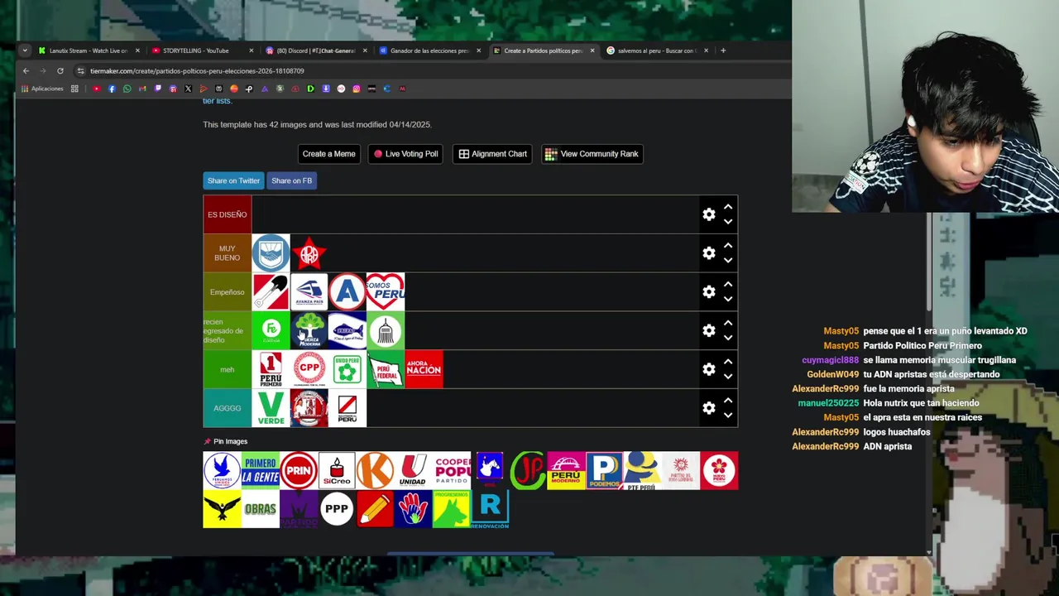Move MUY BUENO tier down with arrow
The width and height of the screenshot is (1059, 596).
point(728,261)
